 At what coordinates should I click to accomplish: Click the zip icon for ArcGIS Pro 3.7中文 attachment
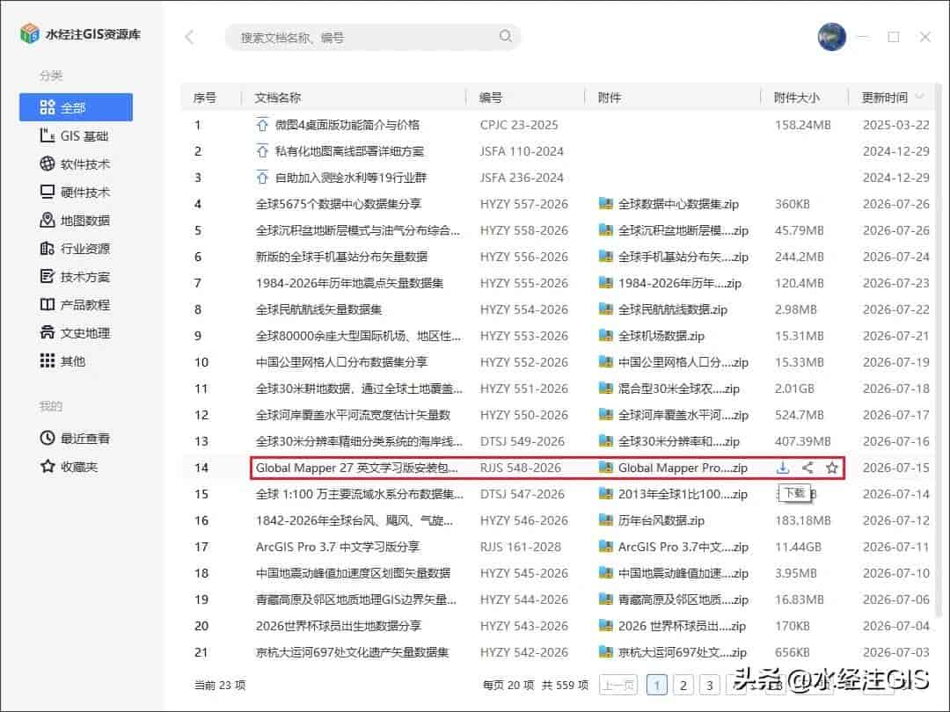[x=605, y=546]
